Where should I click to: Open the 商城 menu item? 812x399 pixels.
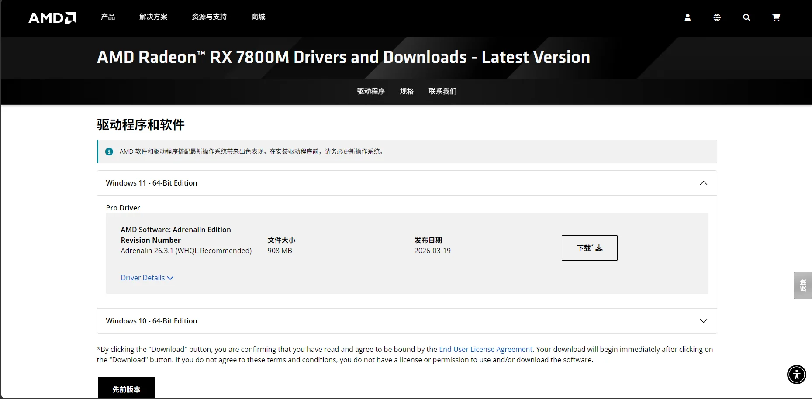(258, 17)
